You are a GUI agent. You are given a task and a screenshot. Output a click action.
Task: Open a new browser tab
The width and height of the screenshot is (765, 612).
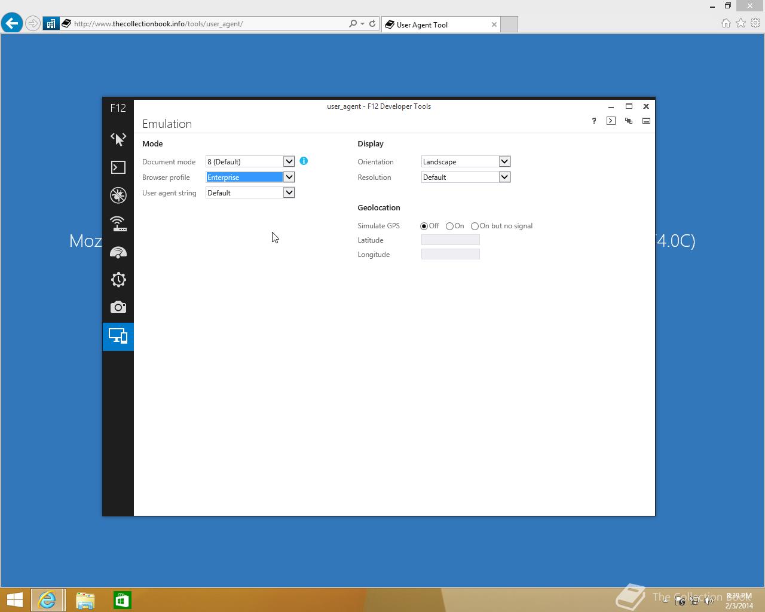509,25
